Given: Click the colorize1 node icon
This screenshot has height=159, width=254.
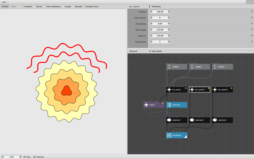Looking at the screenshot, I should tap(169, 120).
